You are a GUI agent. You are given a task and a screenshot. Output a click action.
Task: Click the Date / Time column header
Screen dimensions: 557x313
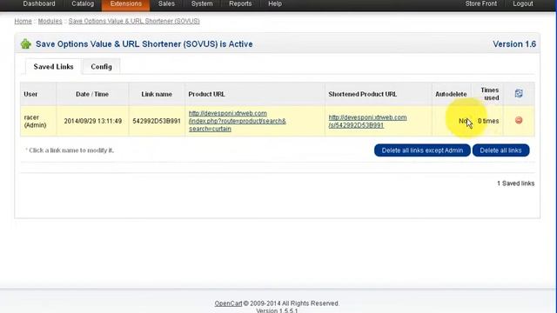tap(92, 94)
